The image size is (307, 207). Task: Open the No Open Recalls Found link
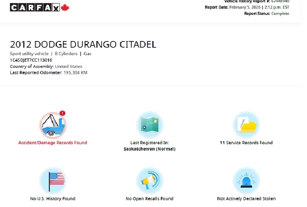[x=149, y=198]
